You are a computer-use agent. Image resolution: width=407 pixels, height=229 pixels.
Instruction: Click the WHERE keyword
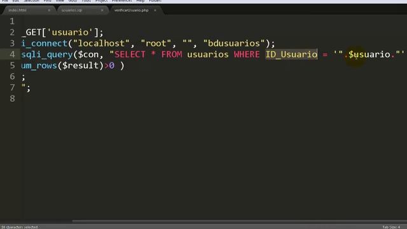tap(247, 55)
